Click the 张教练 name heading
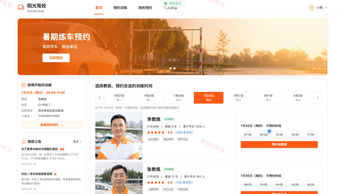 click(154, 169)
